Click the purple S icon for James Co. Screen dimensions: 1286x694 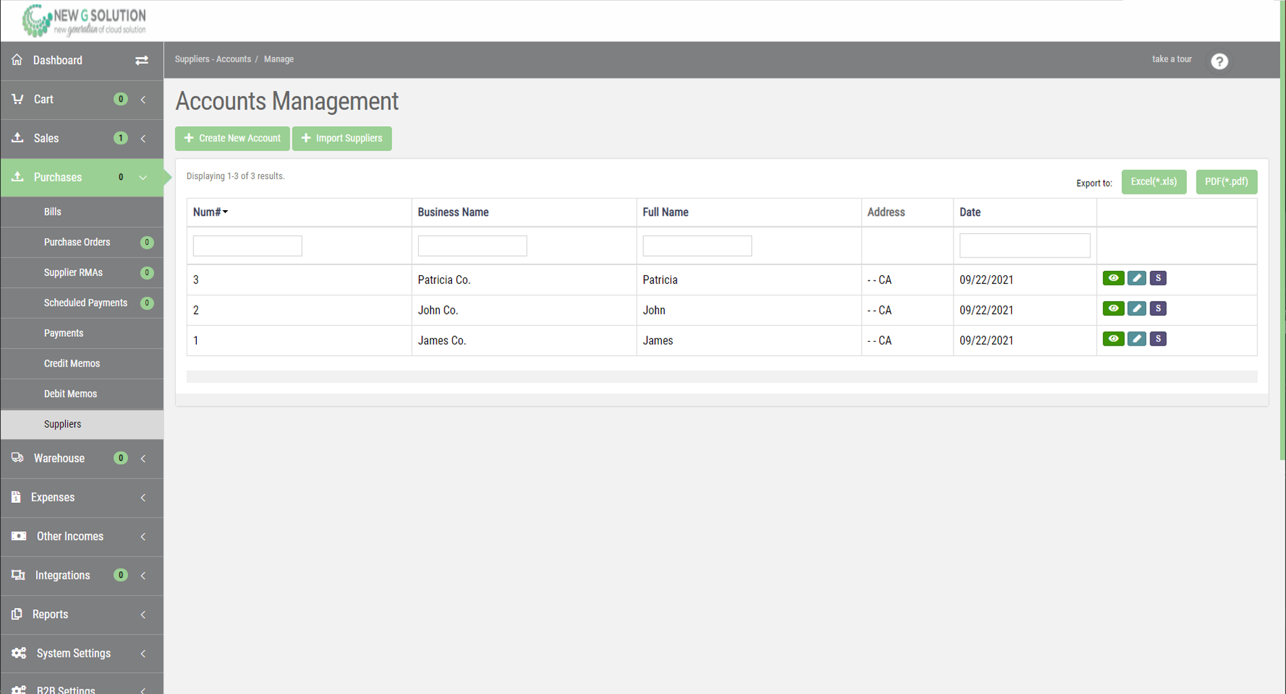click(x=1158, y=339)
